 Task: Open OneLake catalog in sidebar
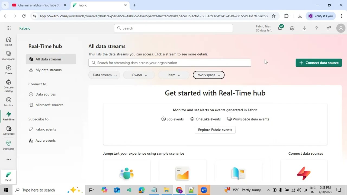[9, 86]
